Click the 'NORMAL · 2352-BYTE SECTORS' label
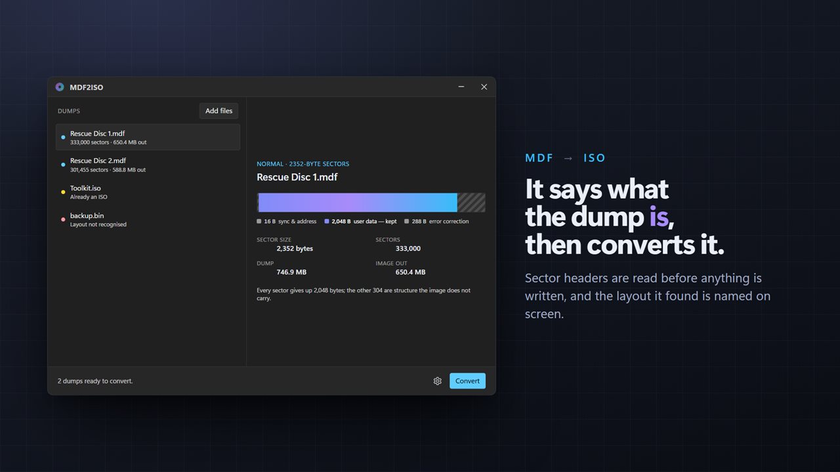The height and width of the screenshot is (472, 840). pos(303,164)
